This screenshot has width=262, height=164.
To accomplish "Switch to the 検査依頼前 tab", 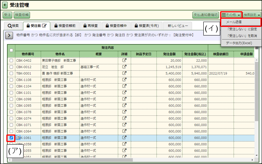I will [x=65, y=26].
